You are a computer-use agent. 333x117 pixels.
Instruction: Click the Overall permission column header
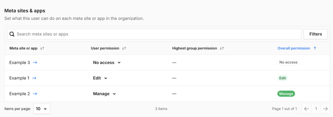pyautogui.click(x=294, y=48)
